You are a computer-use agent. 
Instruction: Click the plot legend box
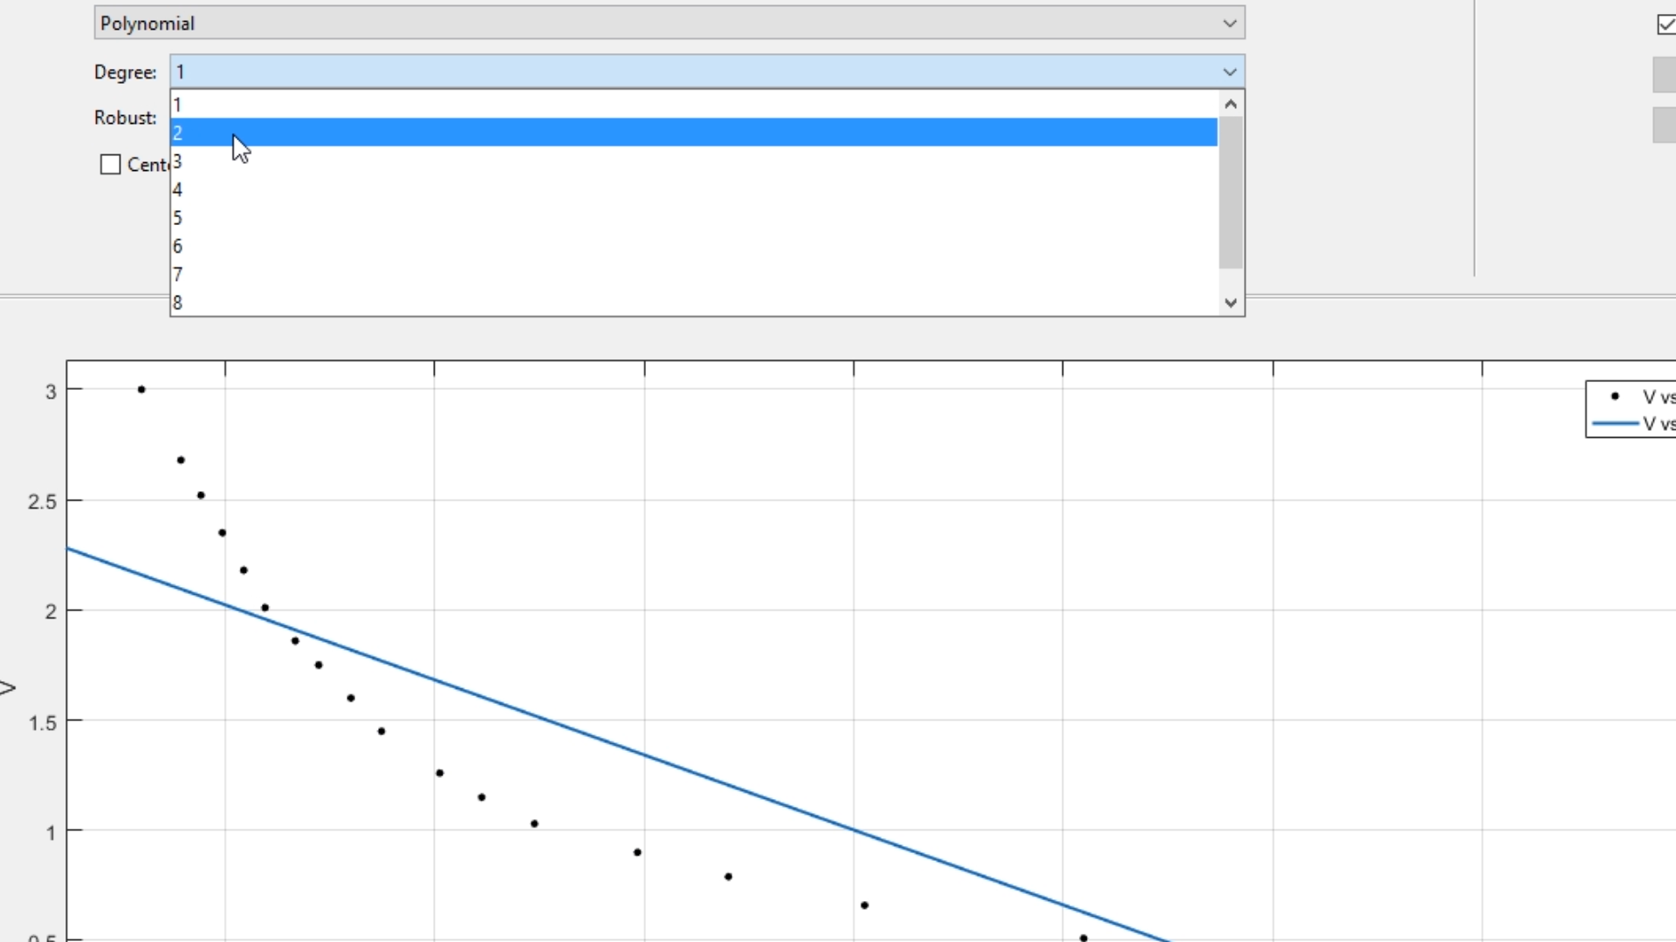1630,409
